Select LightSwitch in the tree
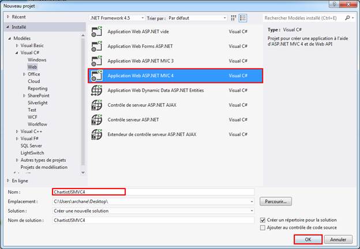 (32, 153)
